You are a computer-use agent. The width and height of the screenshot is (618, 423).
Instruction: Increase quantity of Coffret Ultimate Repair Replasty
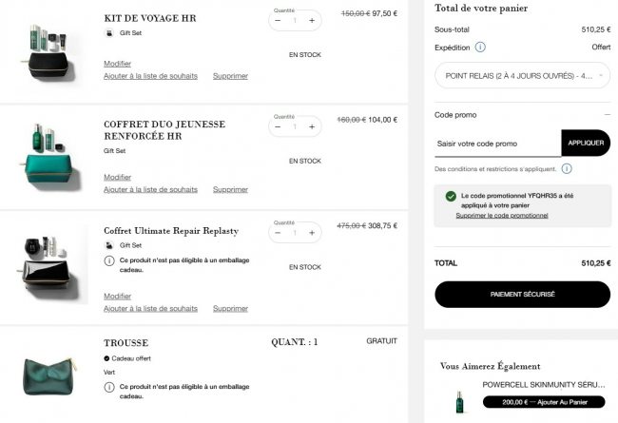(x=312, y=233)
